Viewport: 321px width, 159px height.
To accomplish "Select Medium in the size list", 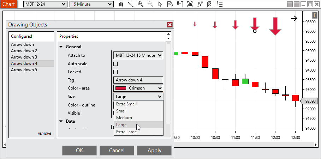I will (124, 118).
